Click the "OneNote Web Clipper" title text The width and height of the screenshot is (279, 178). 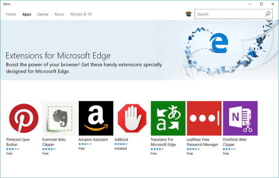click(x=234, y=142)
